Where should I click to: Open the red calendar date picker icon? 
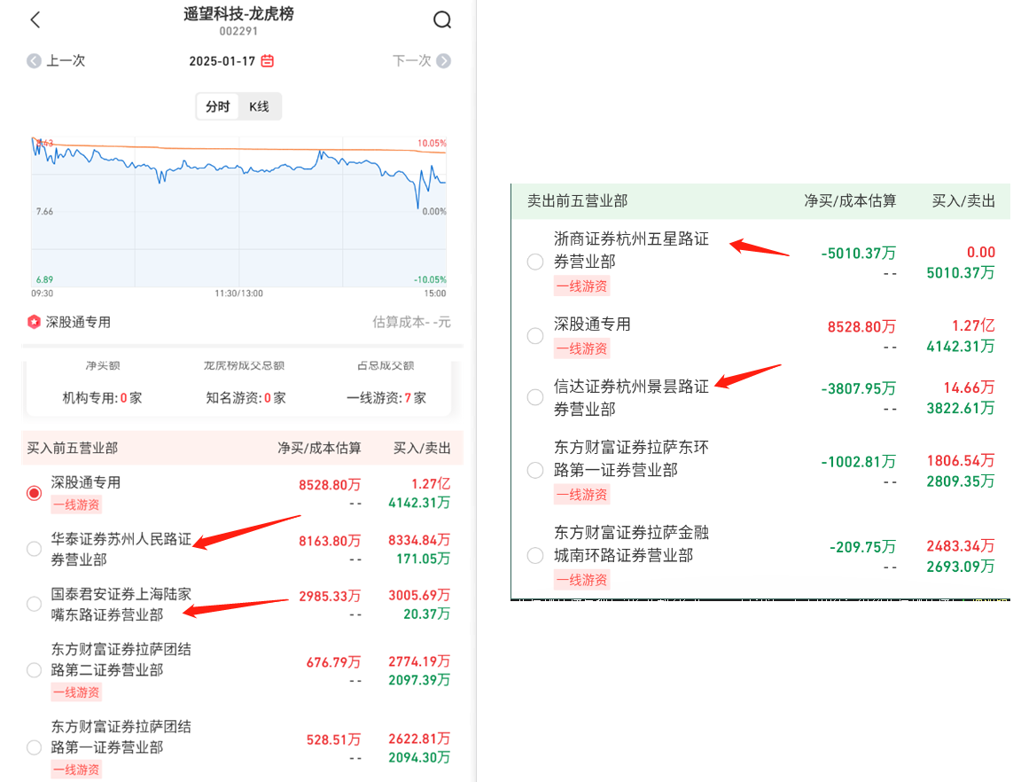(x=268, y=61)
